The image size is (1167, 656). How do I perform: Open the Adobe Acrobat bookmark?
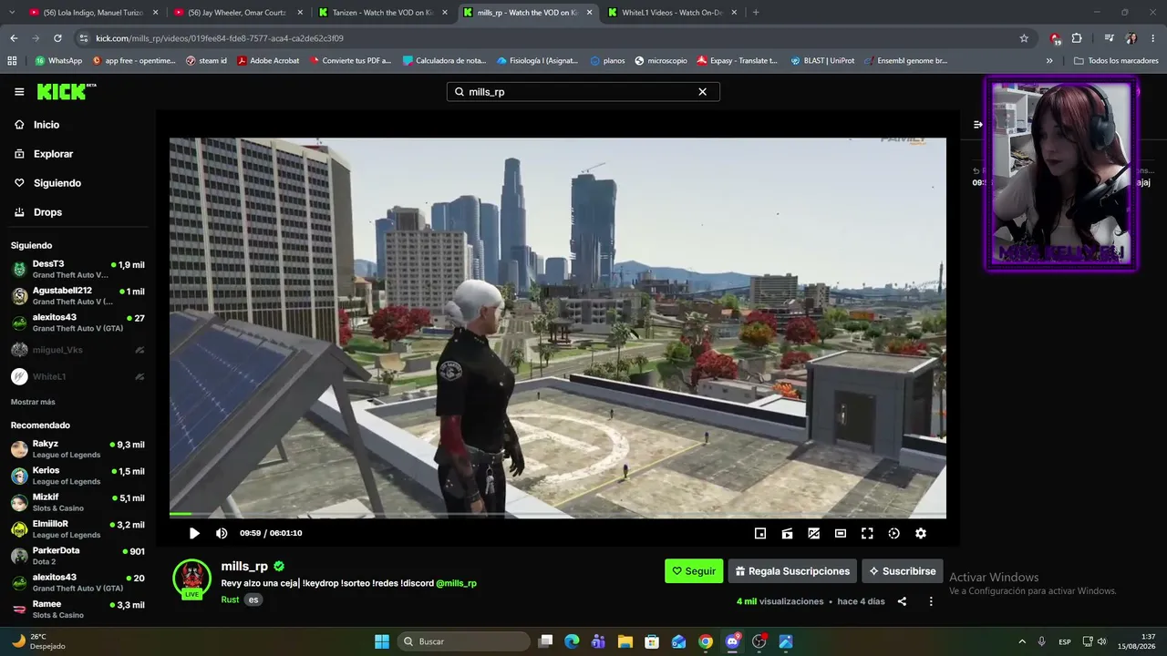point(268,61)
